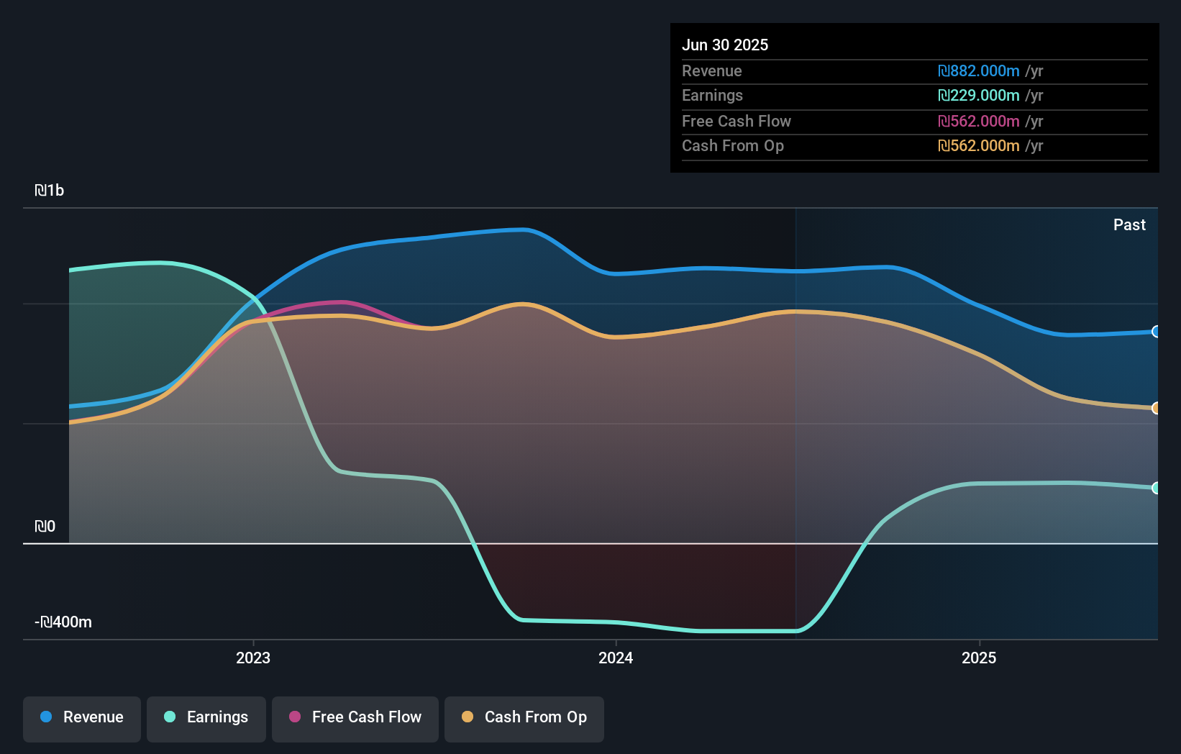Toggle the Cash From Op legend button

[524, 719]
